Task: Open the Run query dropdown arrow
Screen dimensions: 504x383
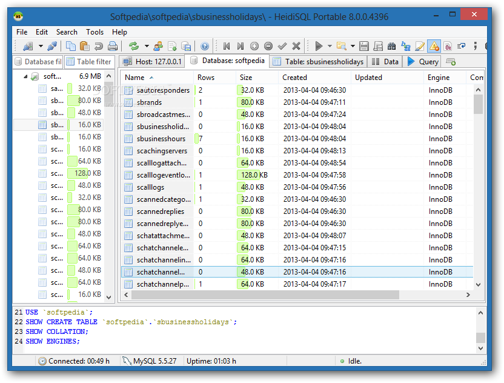Action: click(x=330, y=46)
